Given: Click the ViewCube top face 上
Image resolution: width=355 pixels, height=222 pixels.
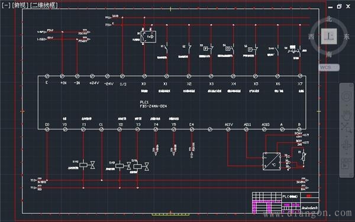Looking at the screenshot, I should coord(329,36).
